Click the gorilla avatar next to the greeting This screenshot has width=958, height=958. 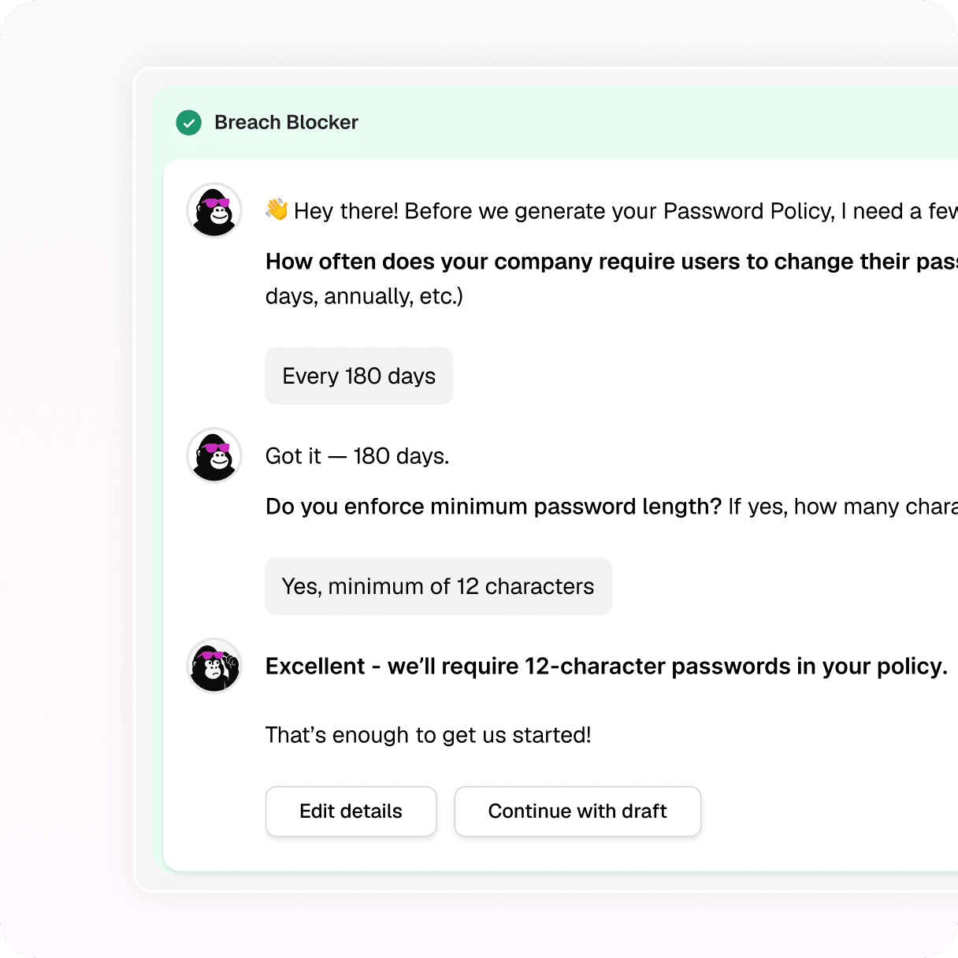[214, 210]
